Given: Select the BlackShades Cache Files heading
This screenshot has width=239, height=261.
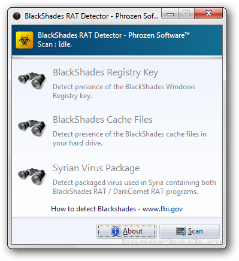Looking at the screenshot, I should pyautogui.click(x=102, y=120).
